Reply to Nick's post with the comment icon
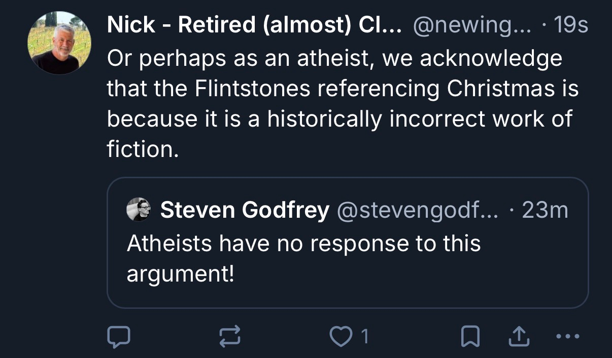Screen dimensions: 612x358 click(x=118, y=337)
